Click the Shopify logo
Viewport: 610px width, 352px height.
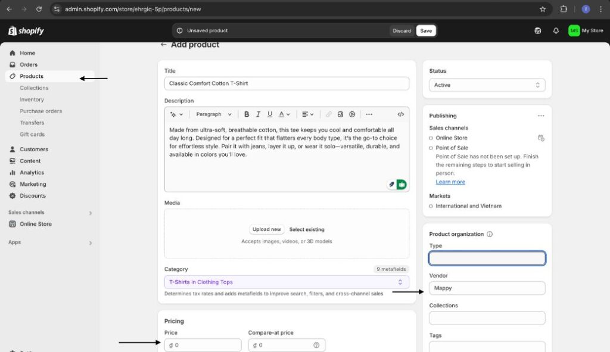pos(26,31)
